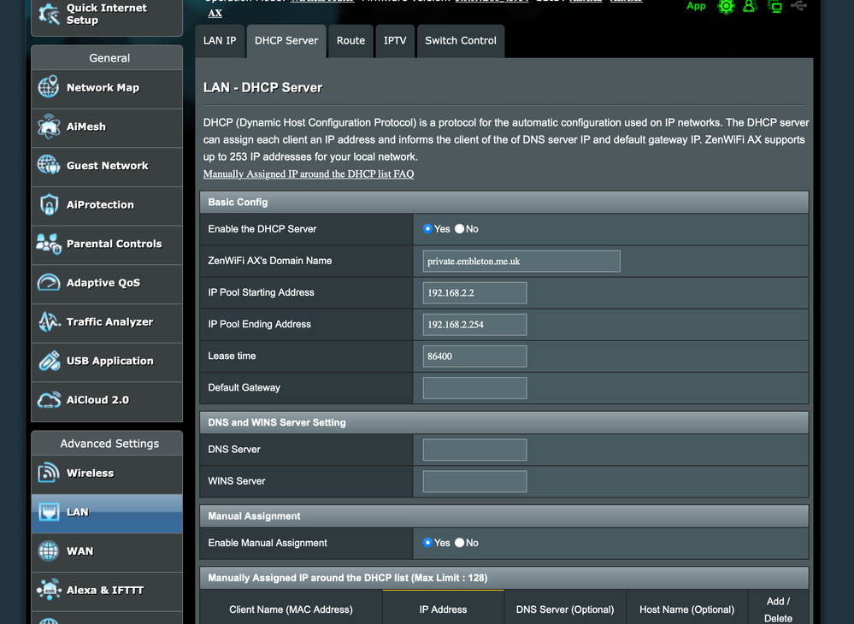Click the IP Pool Starting Address field
Screen dimensions: 854x624
click(x=474, y=293)
